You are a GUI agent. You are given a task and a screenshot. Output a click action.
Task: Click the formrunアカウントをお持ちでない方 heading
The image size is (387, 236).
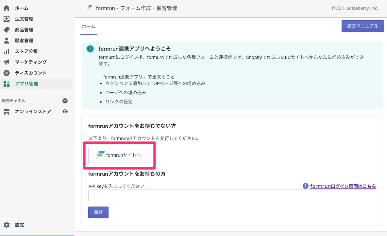132,126
